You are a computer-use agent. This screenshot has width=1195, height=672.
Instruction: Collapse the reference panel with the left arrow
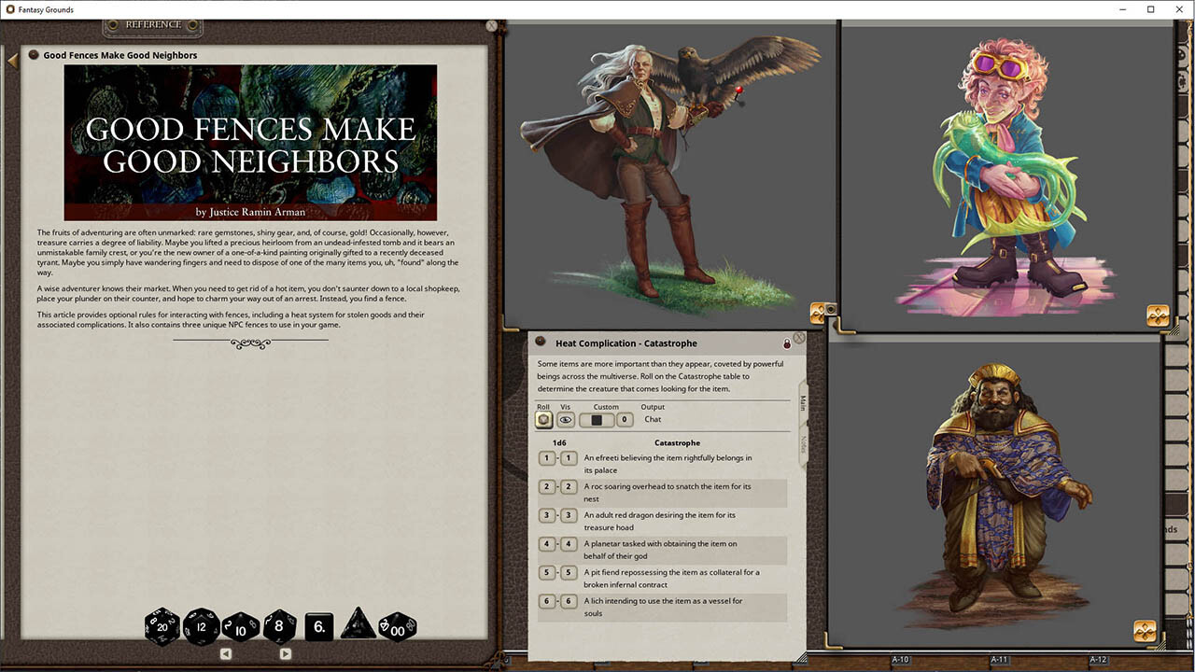[12, 58]
